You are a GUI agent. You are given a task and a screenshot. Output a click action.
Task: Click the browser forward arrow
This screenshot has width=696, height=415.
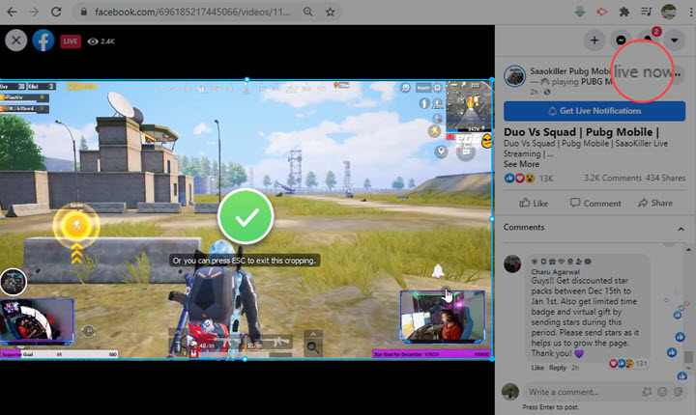(x=34, y=12)
